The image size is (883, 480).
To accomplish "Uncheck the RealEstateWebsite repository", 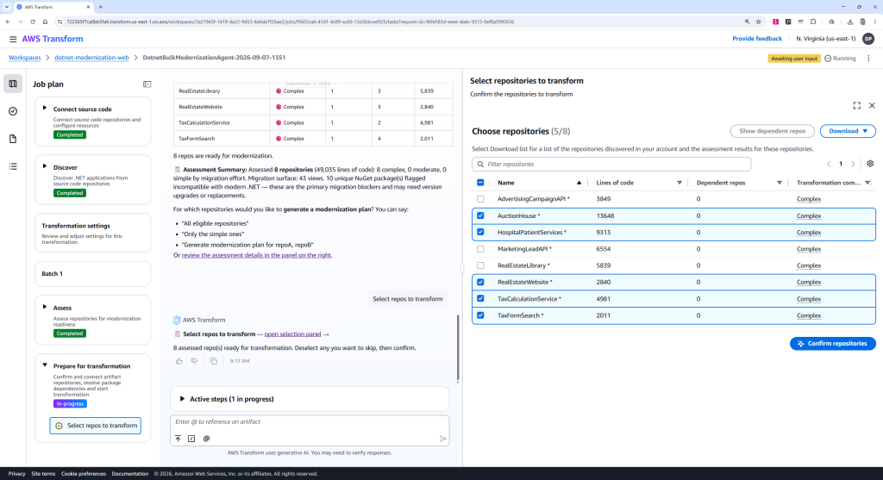I will (x=480, y=282).
